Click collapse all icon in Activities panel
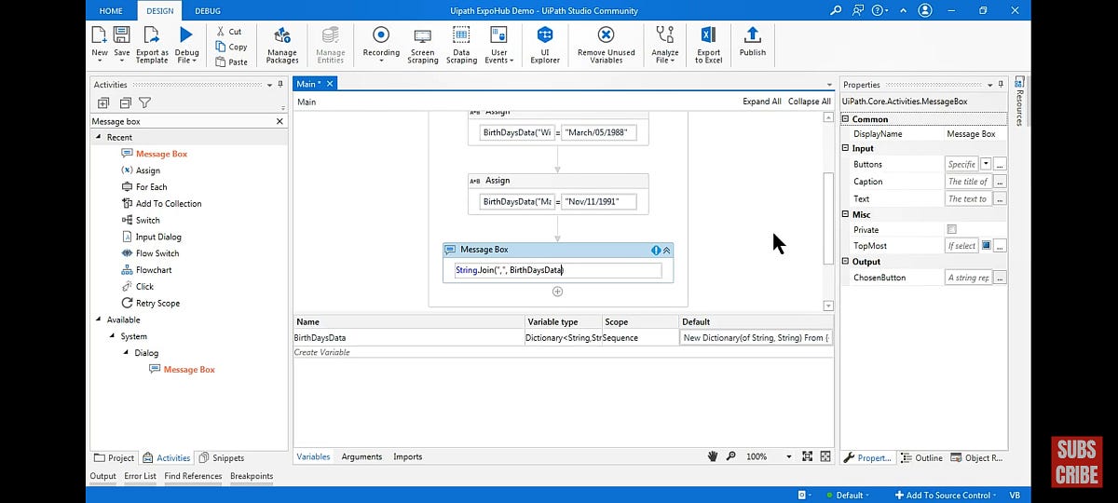 [124, 103]
